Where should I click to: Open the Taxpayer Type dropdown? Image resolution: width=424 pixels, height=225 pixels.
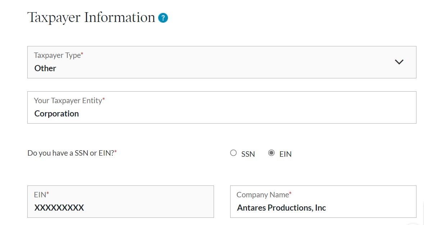pyautogui.click(x=222, y=62)
